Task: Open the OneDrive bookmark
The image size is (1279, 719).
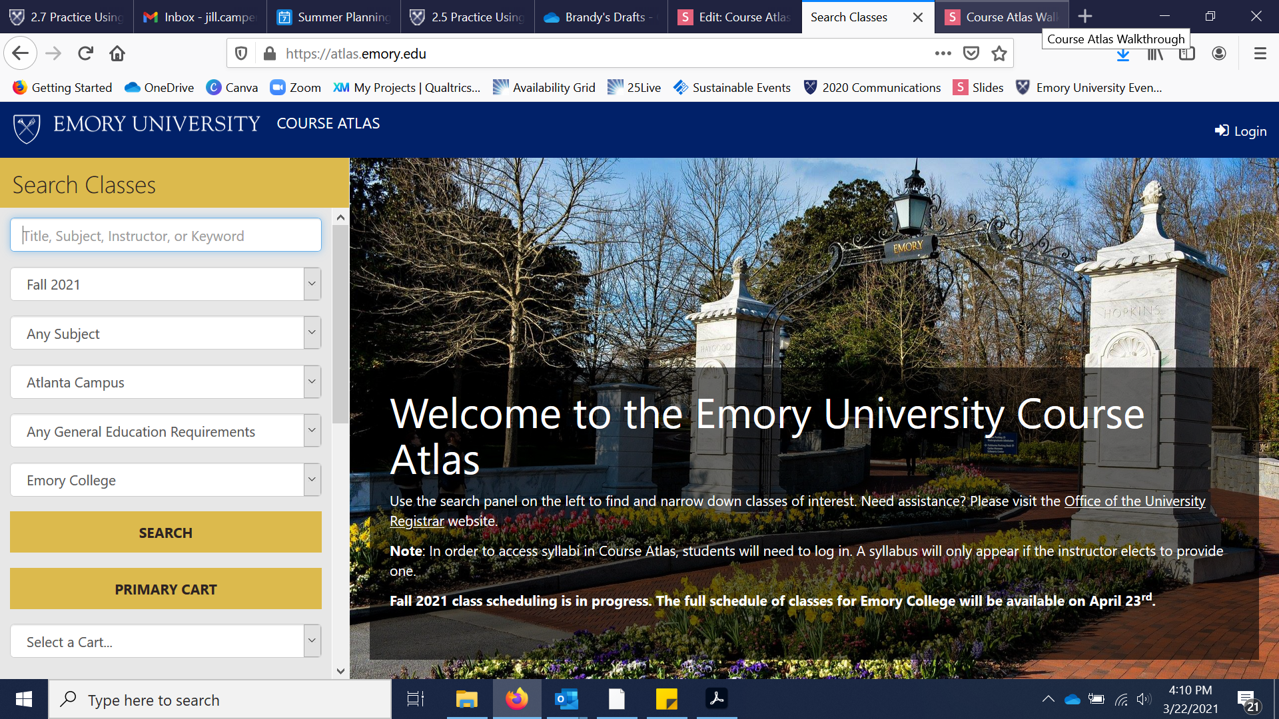Action: pos(159,87)
